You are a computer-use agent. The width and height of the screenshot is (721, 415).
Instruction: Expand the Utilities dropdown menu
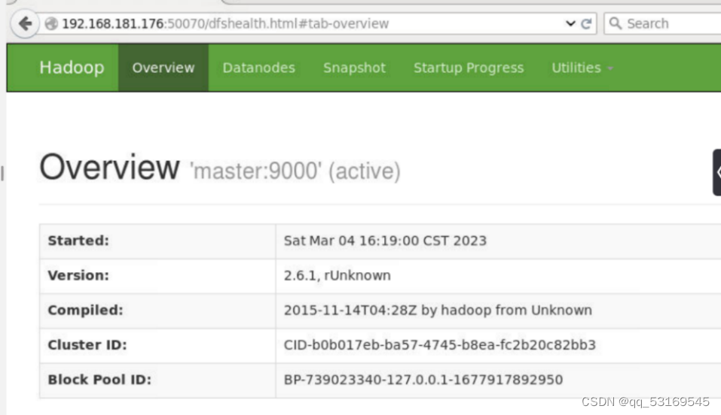tap(582, 68)
